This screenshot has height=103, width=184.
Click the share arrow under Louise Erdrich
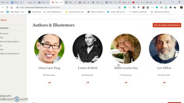coord(87,83)
